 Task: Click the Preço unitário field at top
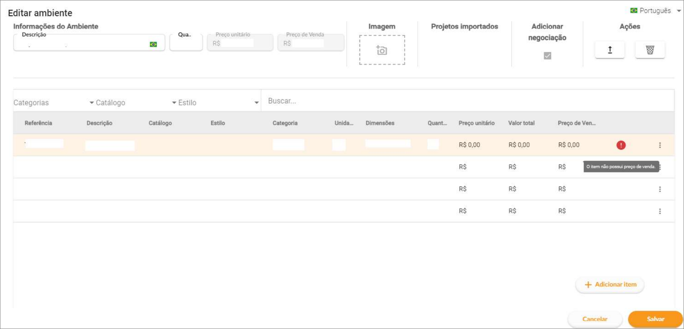coord(240,42)
